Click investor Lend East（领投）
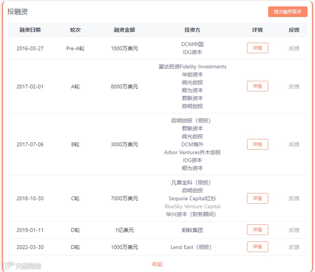Screen dimensions: 315x272 tap(191, 247)
